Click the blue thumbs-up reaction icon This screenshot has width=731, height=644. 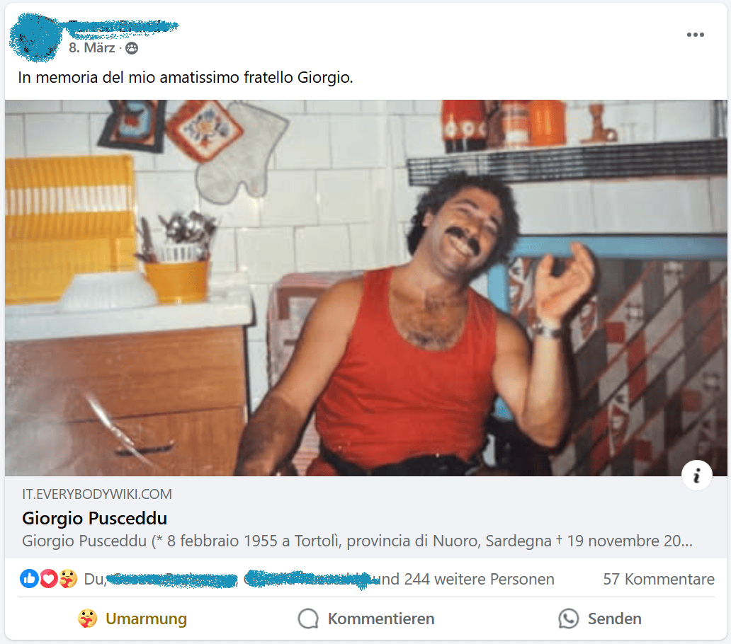(29, 579)
